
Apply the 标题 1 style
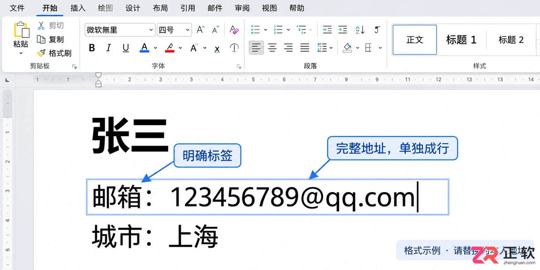461,40
